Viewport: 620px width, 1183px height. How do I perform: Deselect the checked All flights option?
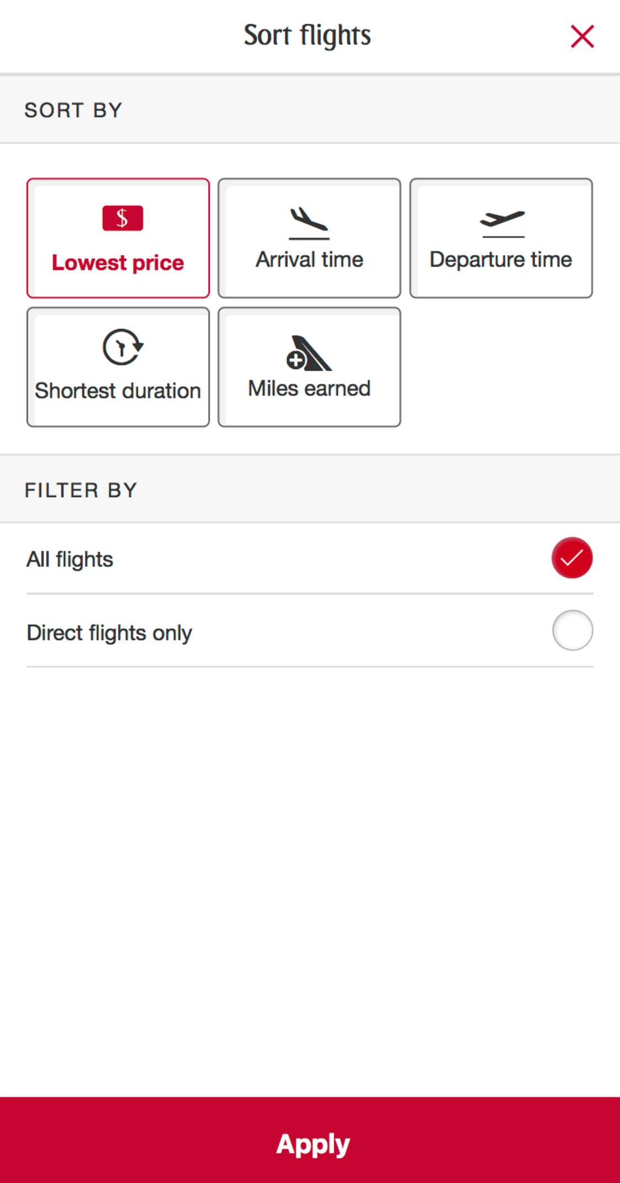pos(572,558)
